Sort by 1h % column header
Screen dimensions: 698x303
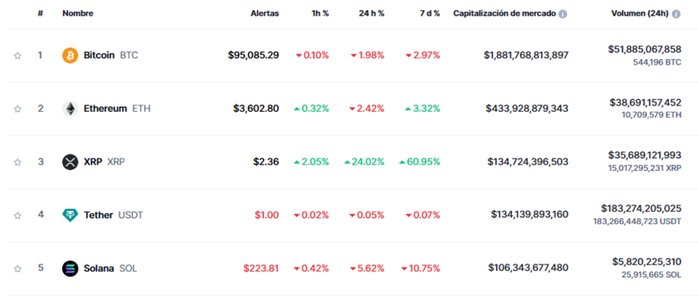coord(320,13)
